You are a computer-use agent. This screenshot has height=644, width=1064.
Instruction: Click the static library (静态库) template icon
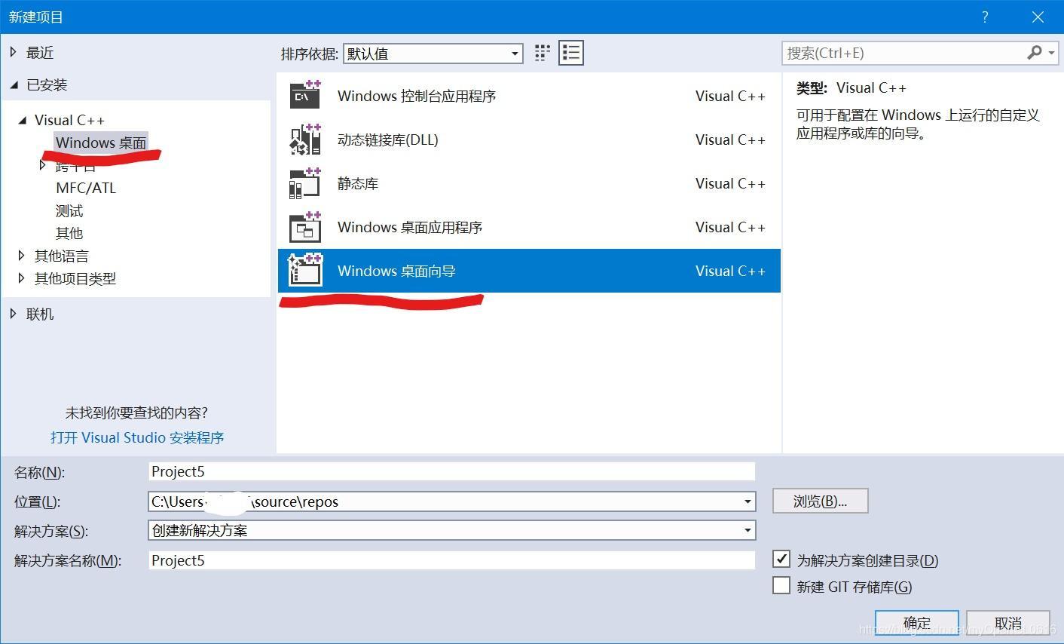click(x=305, y=183)
